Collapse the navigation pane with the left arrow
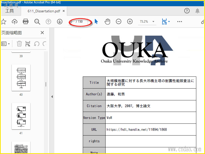This screenshot has height=154, width=205. [52, 97]
